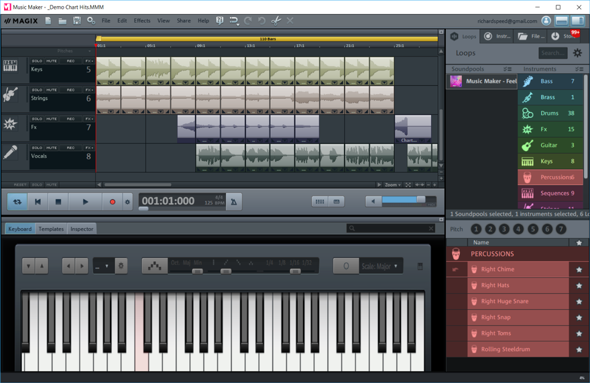Click the red record button
The image size is (590, 383).
click(x=112, y=202)
